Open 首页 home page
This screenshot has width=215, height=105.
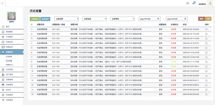point(12,27)
